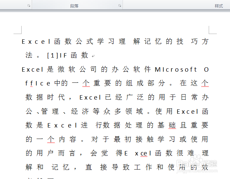230x179 pixels.
Task: Click the underlined word "础" in the document
Action: [172, 126]
